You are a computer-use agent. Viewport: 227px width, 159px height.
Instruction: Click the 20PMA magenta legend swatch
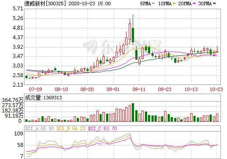click(x=194, y=3)
